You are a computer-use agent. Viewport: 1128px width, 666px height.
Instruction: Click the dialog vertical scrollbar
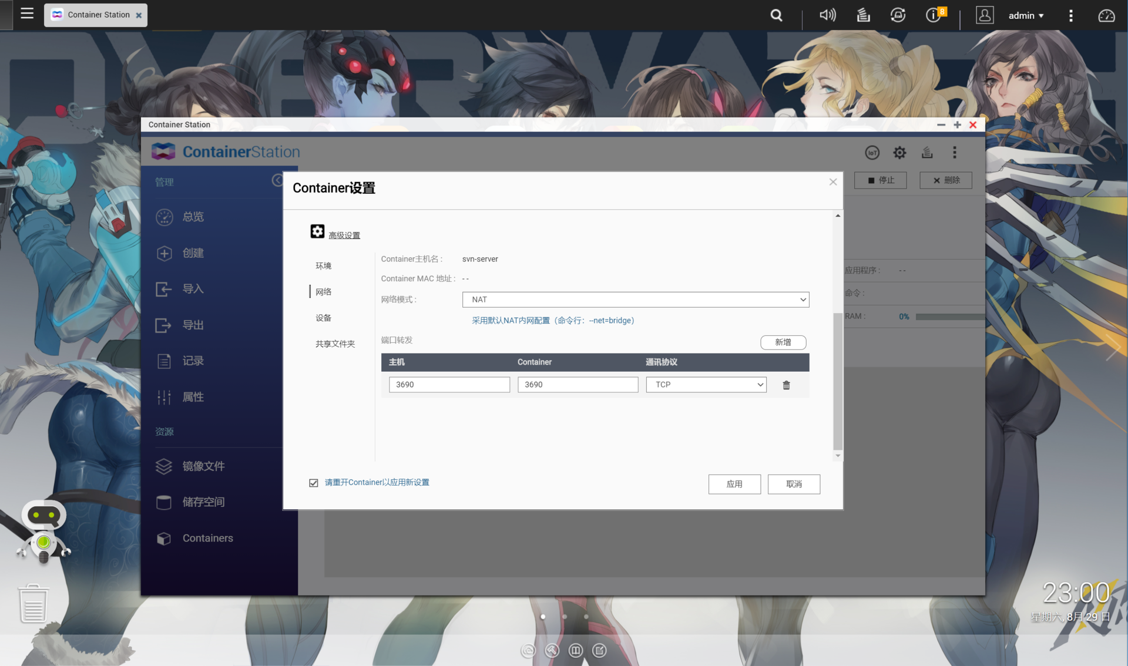[837, 382]
